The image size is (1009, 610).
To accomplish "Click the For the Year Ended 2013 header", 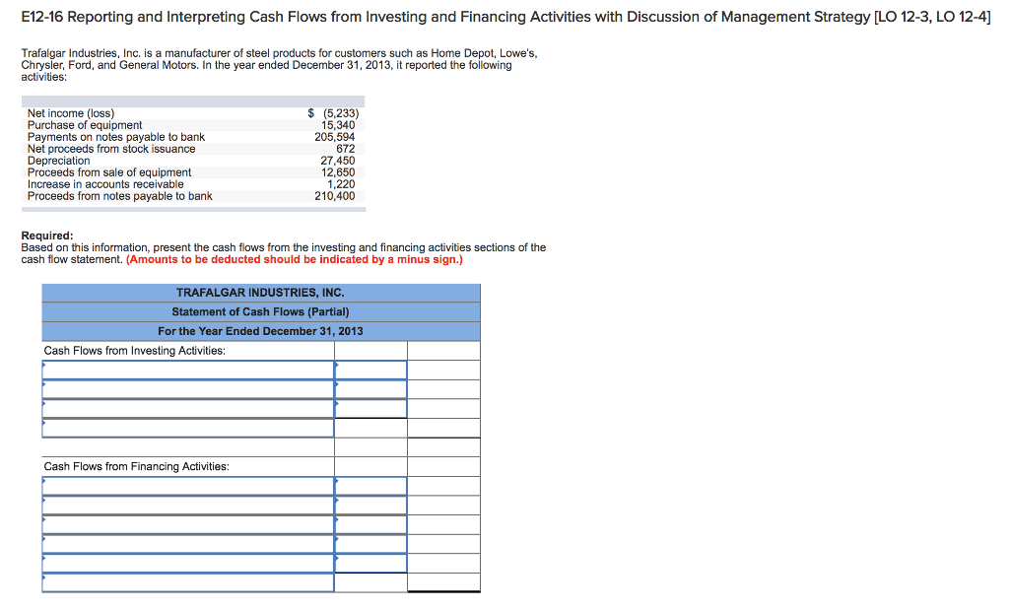I will coord(260,330).
